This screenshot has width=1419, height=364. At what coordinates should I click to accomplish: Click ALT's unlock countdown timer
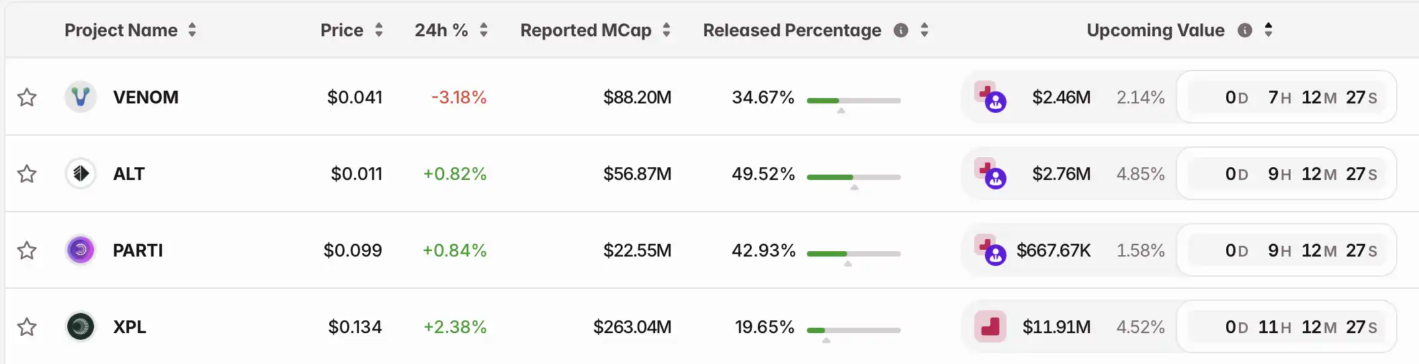(1287, 174)
